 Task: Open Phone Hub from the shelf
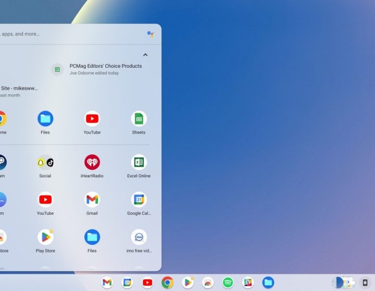(365, 283)
